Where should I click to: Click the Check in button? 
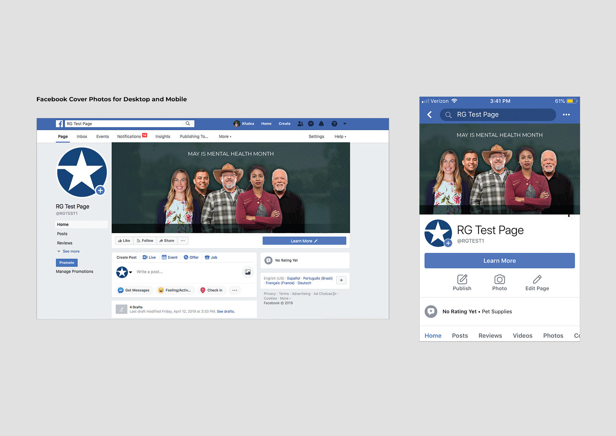[212, 290]
